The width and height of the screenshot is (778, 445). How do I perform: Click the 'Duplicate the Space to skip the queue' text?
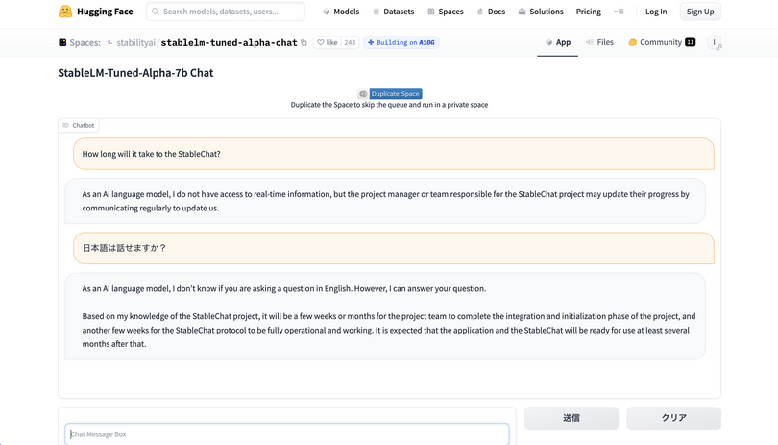coord(389,105)
